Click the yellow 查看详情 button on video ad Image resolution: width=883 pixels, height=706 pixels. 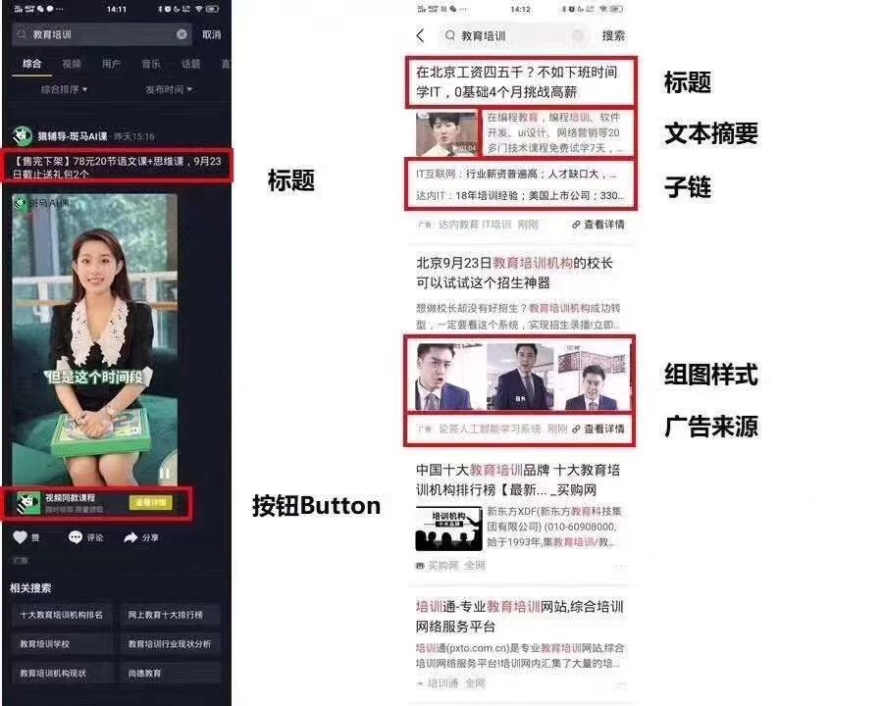[151, 503]
